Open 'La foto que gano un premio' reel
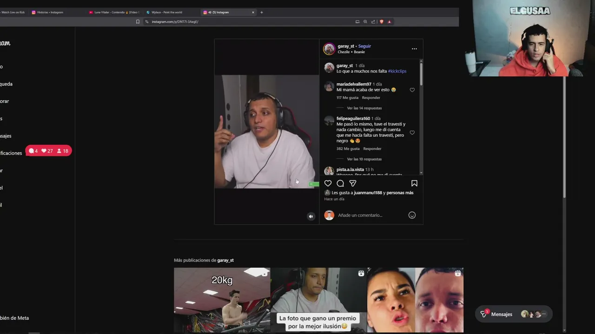 (318, 300)
